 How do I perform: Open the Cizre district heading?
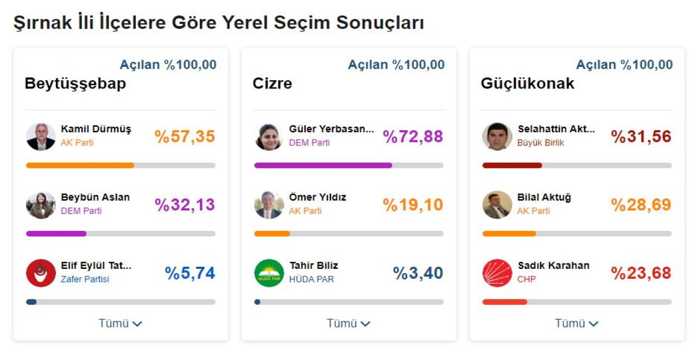point(272,83)
